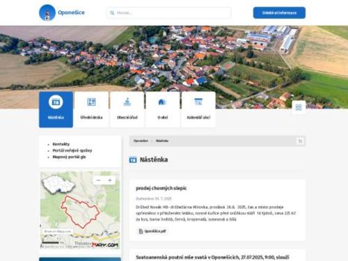The image size is (348, 261).
Task: Open the prodej chovných slepic post
Action: pos(161,188)
